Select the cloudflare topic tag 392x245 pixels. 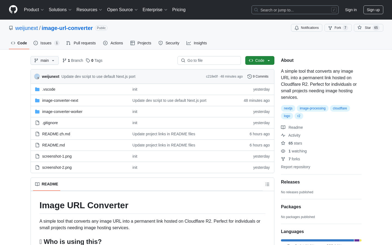pyautogui.click(x=340, y=108)
